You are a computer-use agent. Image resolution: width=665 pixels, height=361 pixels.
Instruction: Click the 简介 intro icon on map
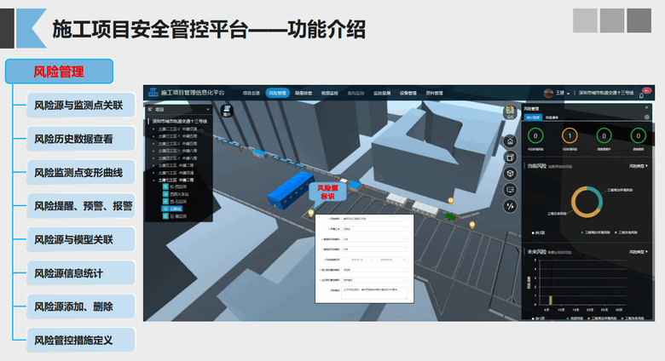[227, 111]
